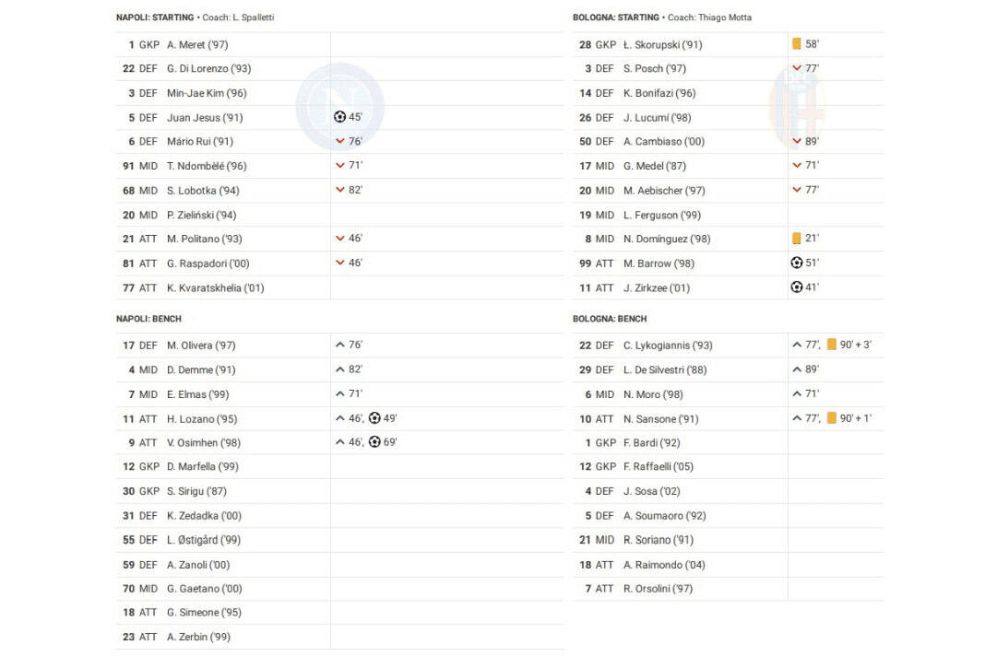Click the Bologna club crest watermark
Screen dimensions: 985x656
[x=797, y=109]
